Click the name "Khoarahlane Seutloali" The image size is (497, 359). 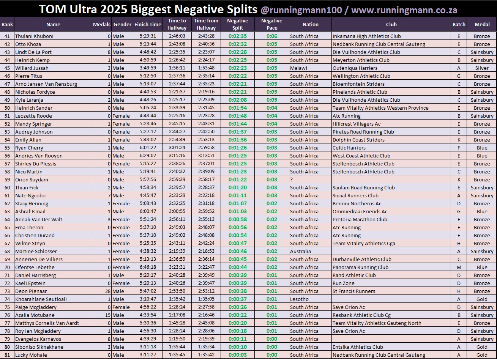pyautogui.click(x=41, y=299)
